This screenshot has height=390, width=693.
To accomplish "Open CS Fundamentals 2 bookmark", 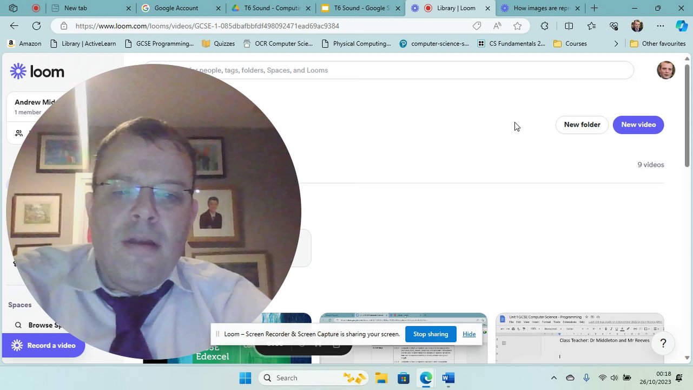I will point(512,43).
